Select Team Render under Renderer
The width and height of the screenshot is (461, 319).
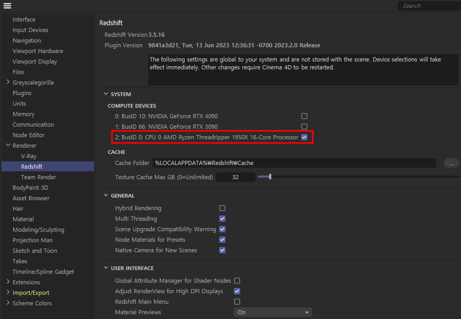click(x=38, y=177)
